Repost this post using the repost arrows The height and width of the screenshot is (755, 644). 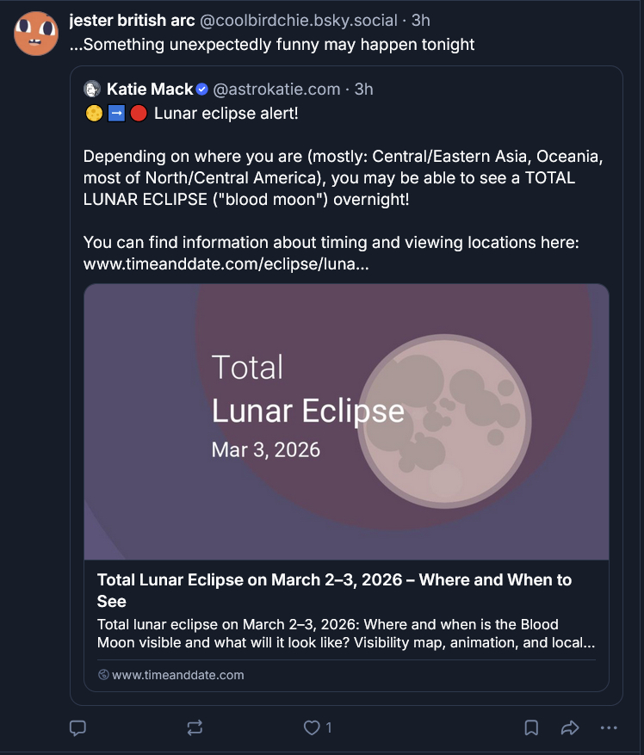195,728
